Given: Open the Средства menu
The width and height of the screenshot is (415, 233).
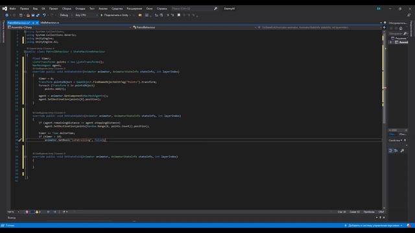Looking at the screenshot, I should [x=117, y=8].
